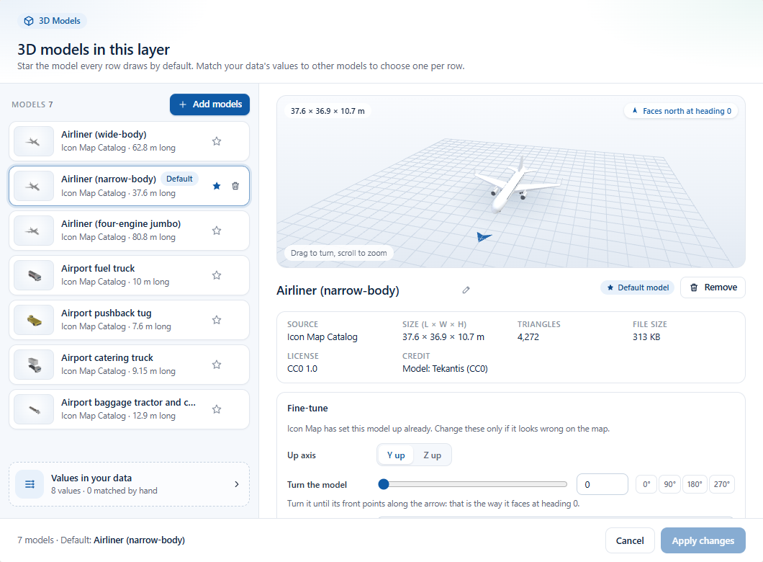Image resolution: width=763 pixels, height=562 pixels.
Task: Click 8 values · 0 matched by hand
Action: click(x=104, y=491)
